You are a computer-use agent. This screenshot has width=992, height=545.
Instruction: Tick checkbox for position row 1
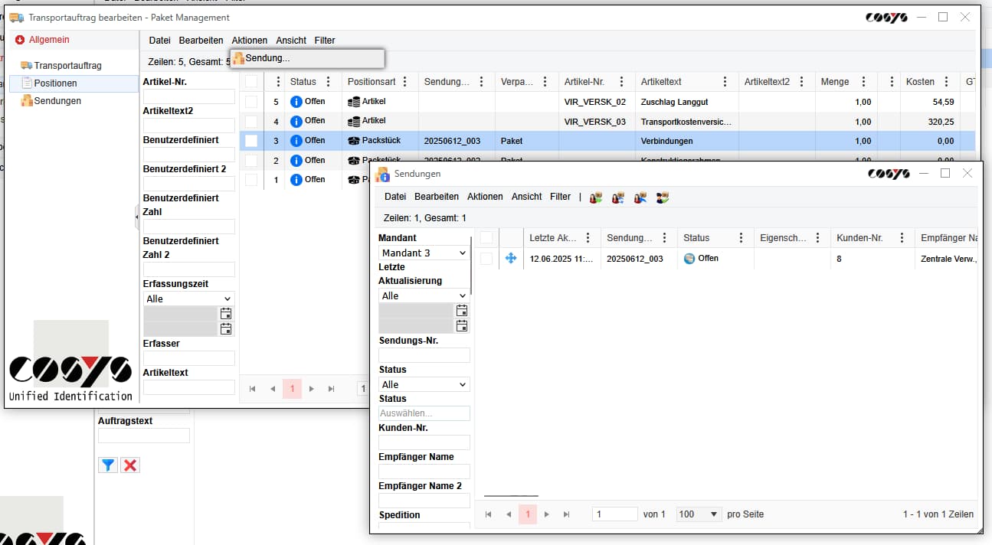251,180
